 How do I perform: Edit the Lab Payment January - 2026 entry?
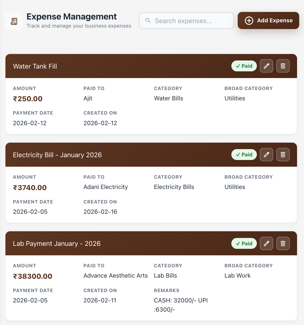(x=266, y=243)
